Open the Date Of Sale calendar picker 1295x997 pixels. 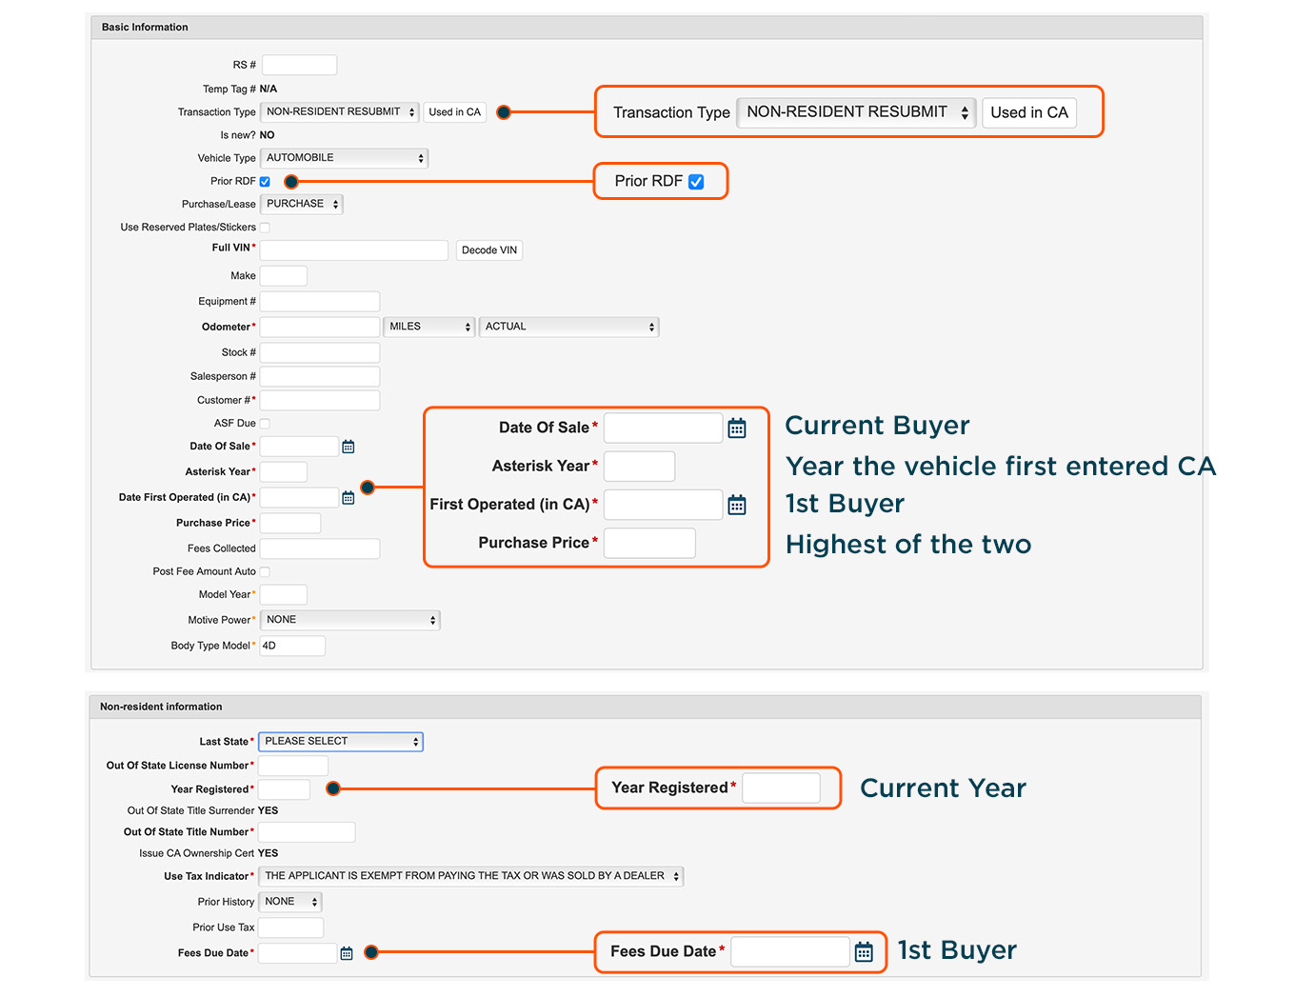[349, 447]
